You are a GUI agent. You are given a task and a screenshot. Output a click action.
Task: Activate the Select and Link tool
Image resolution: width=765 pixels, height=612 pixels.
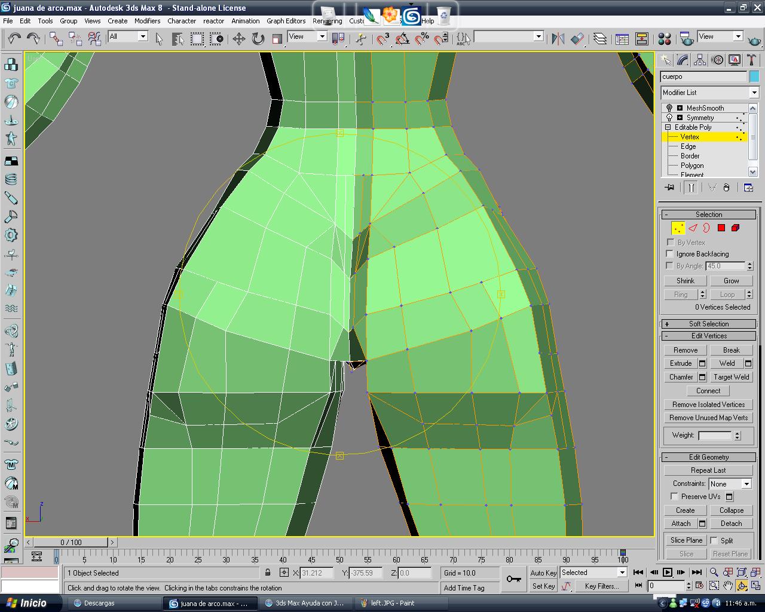[x=56, y=39]
